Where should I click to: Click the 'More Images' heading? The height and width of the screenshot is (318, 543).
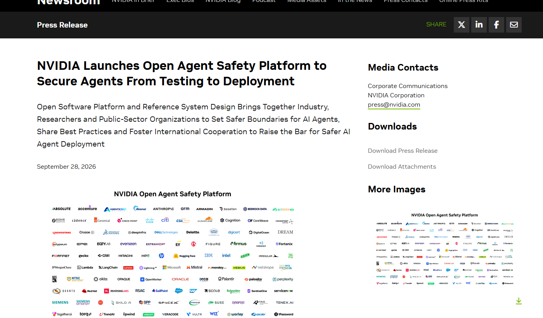[396, 189]
